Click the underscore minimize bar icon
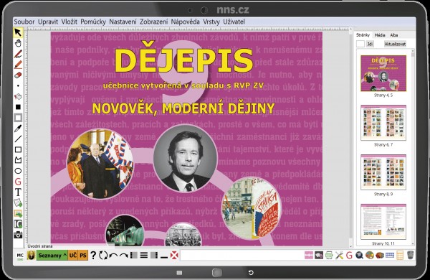Screen dimensions: 430x280 (x=164, y=257)
